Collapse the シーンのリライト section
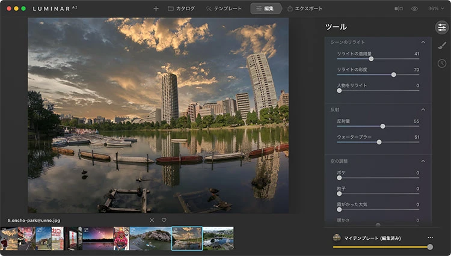 (x=423, y=42)
